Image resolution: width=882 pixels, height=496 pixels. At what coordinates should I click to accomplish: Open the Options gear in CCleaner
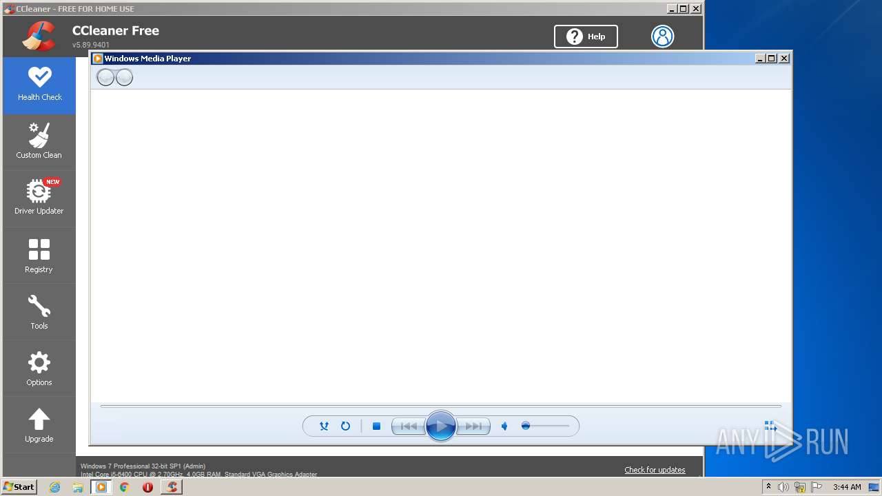point(39,369)
